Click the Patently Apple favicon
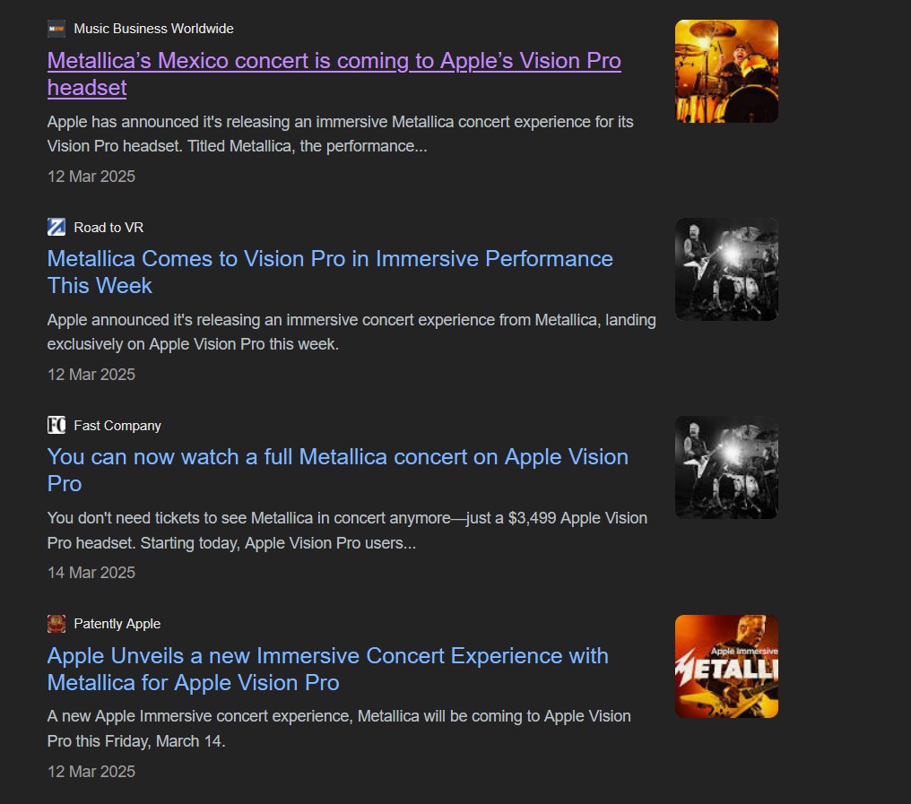The height and width of the screenshot is (804, 911). tap(56, 623)
